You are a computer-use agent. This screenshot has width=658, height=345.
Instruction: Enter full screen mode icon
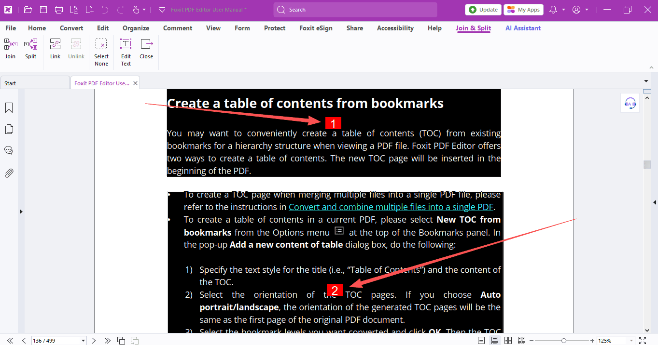point(643,341)
